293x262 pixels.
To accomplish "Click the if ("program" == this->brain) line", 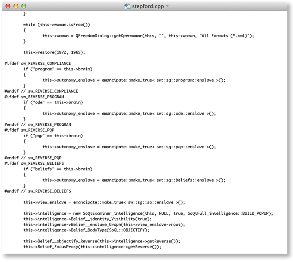I will tap(58, 69).
